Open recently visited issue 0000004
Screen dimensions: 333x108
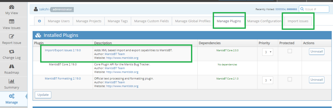coord(280,9)
